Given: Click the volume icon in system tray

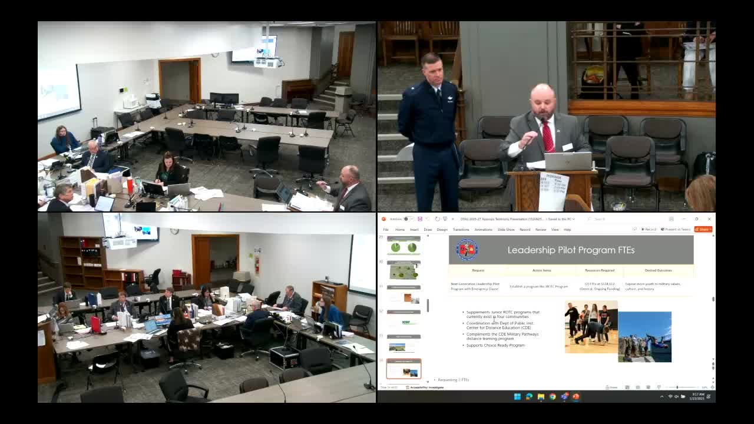Looking at the screenshot, I should point(677,396).
